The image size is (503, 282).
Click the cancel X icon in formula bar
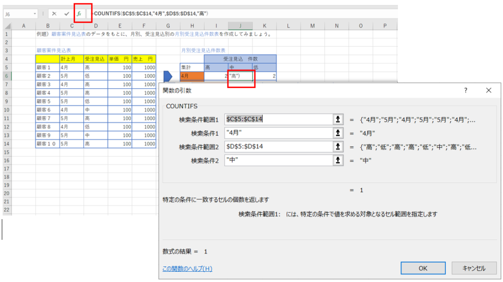[54, 14]
